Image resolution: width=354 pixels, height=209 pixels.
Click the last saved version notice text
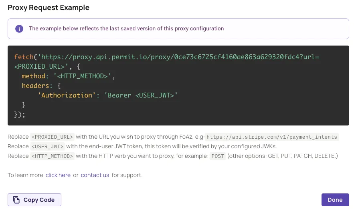(x=126, y=29)
